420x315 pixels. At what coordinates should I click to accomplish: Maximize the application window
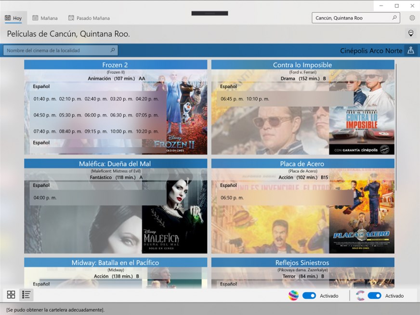[397, 6]
